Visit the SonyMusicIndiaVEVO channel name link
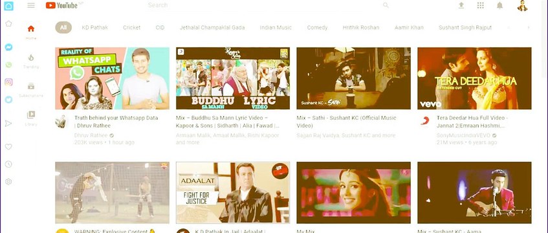Viewport: 548px width, 233px height. pyautogui.click(x=464, y=135)
